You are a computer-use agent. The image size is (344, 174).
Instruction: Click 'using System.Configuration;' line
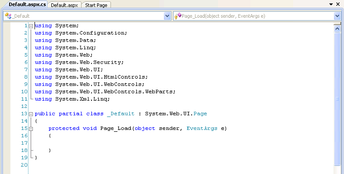click(x=81, y=33)
